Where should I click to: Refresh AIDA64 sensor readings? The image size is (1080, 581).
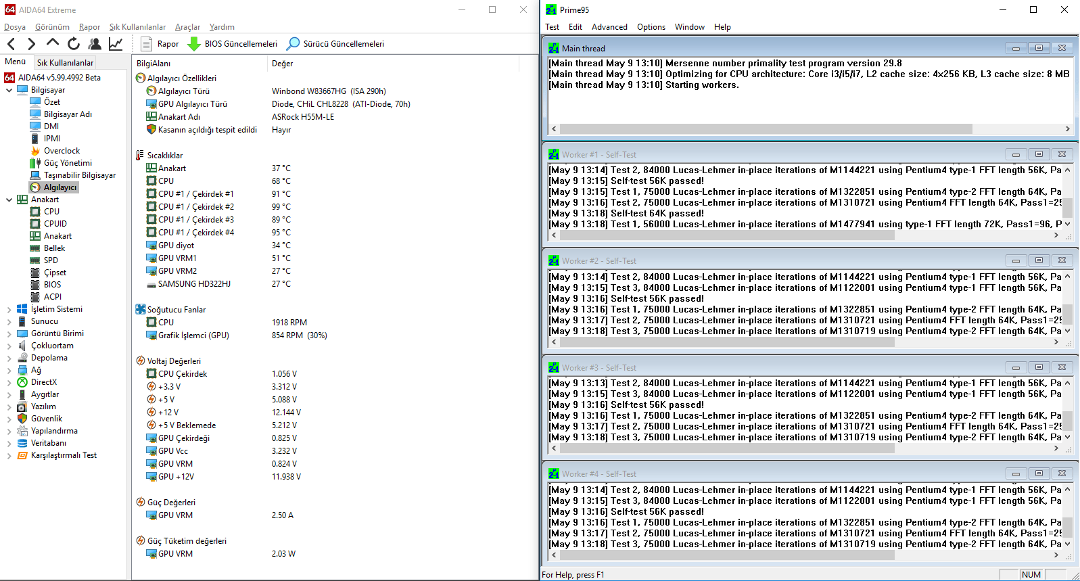point(74,44)
